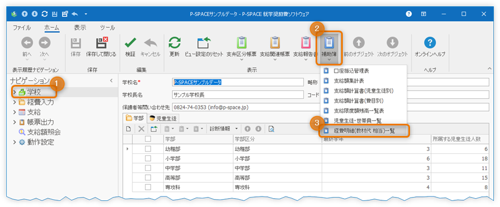500x207 pixels.
Task: Check the 幼稚部 row checkbox
Action: click(x=148, y=149)
